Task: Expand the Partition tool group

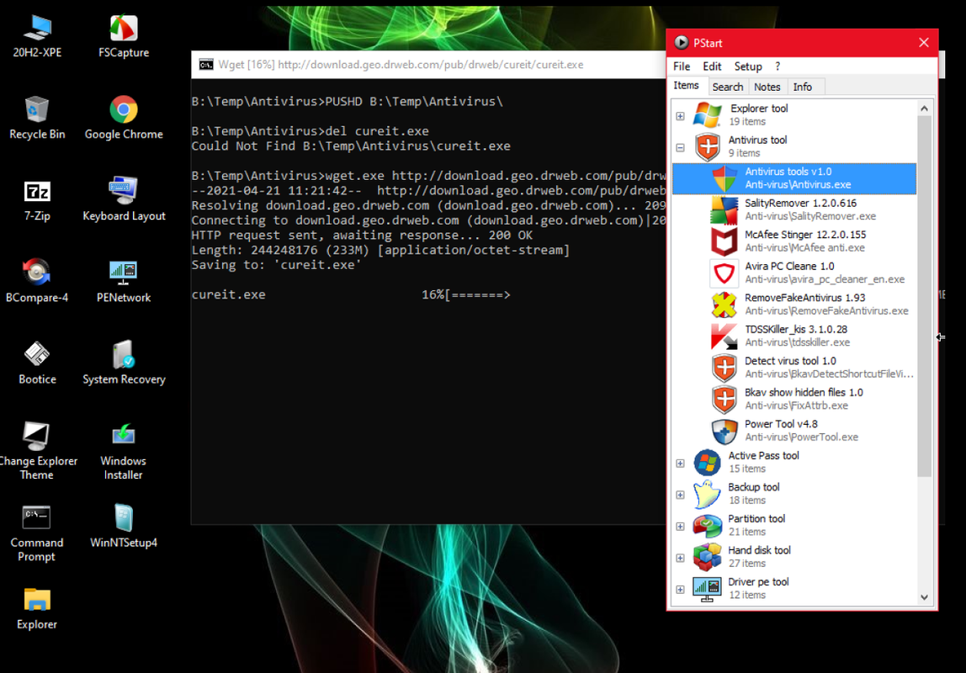Action: 680,527
